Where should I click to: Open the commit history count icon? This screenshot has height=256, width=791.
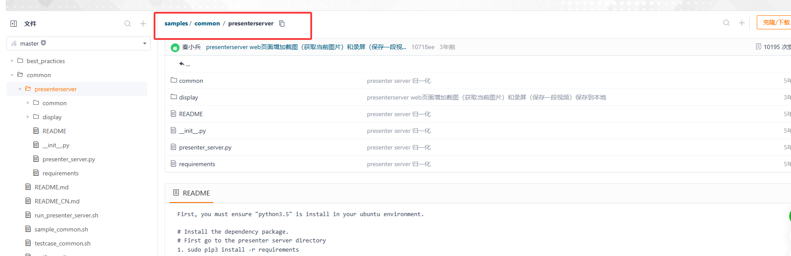click(759, 46)
